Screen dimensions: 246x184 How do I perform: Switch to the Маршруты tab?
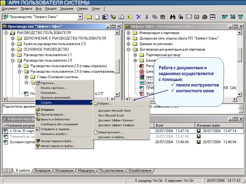coord(86,171)
